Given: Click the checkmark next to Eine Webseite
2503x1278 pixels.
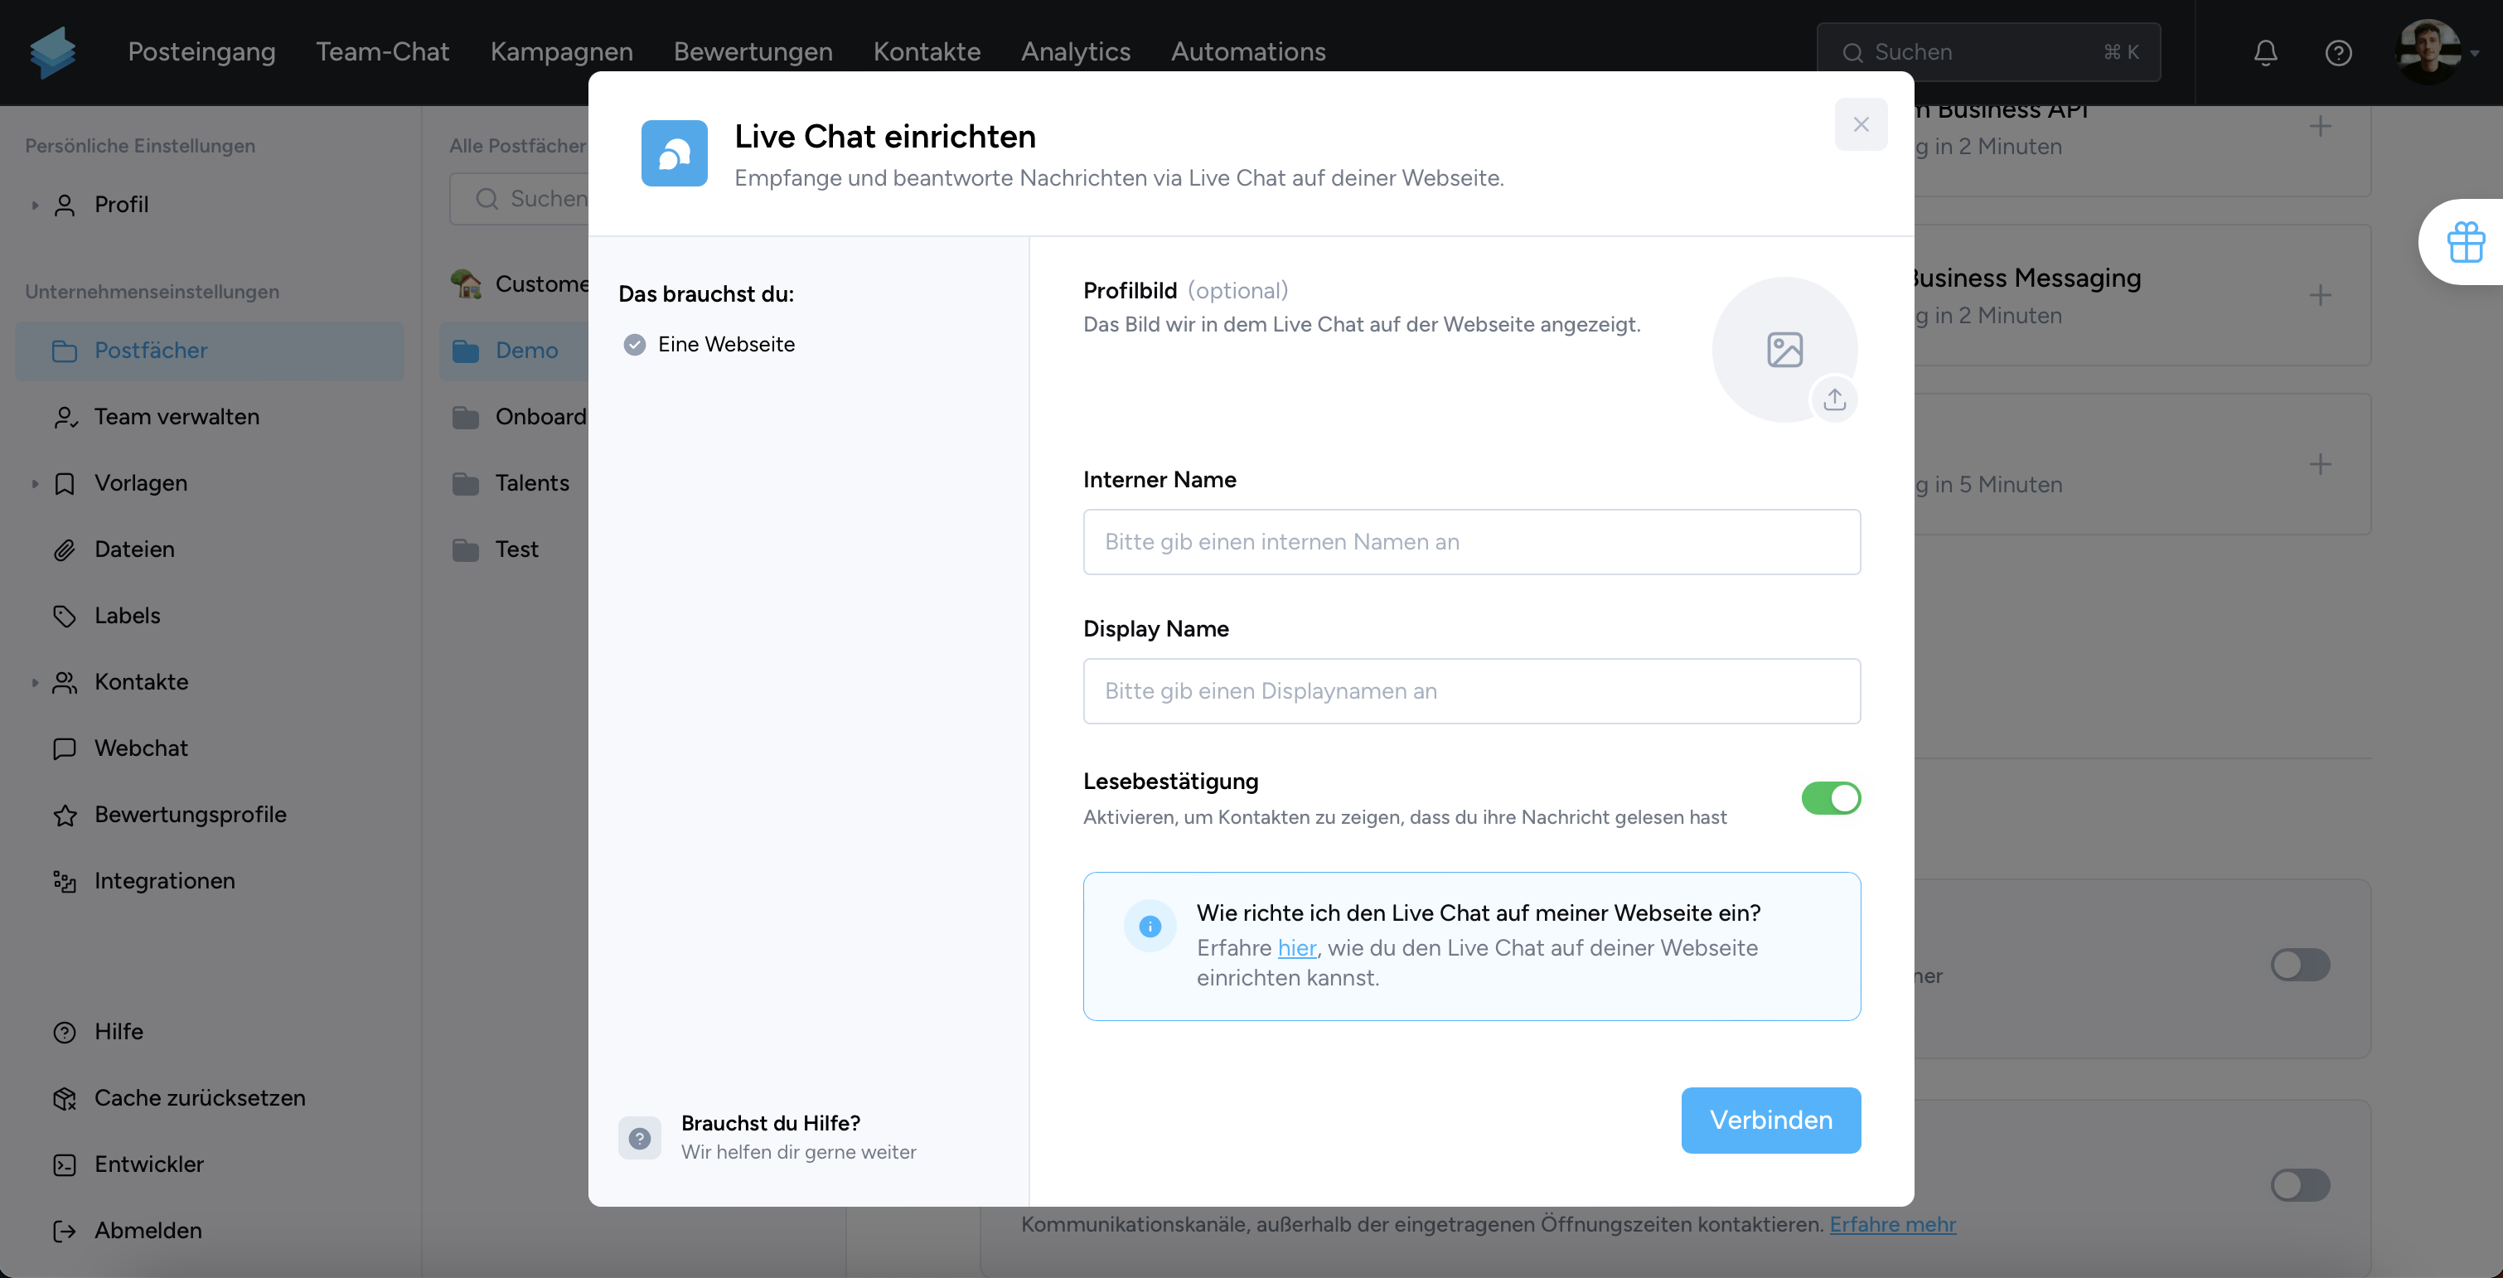Looking at the screenshot, I should [634, 342].
